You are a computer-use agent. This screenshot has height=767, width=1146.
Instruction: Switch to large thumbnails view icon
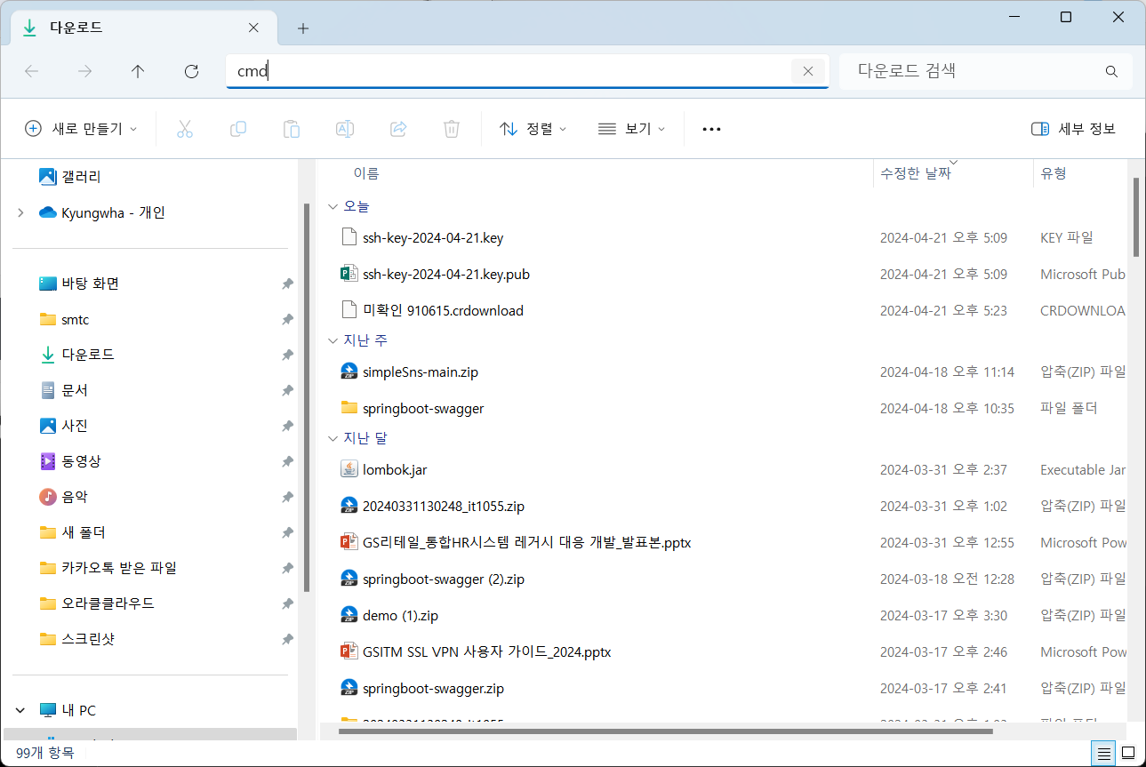click(x=1128, y=754)
